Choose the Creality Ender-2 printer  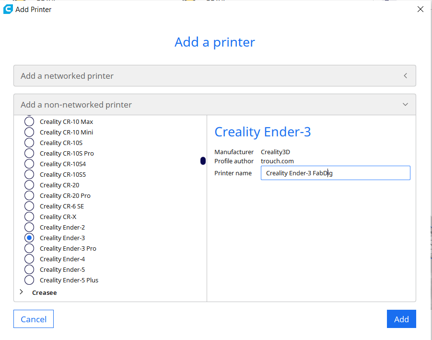[x=29, y=227]
